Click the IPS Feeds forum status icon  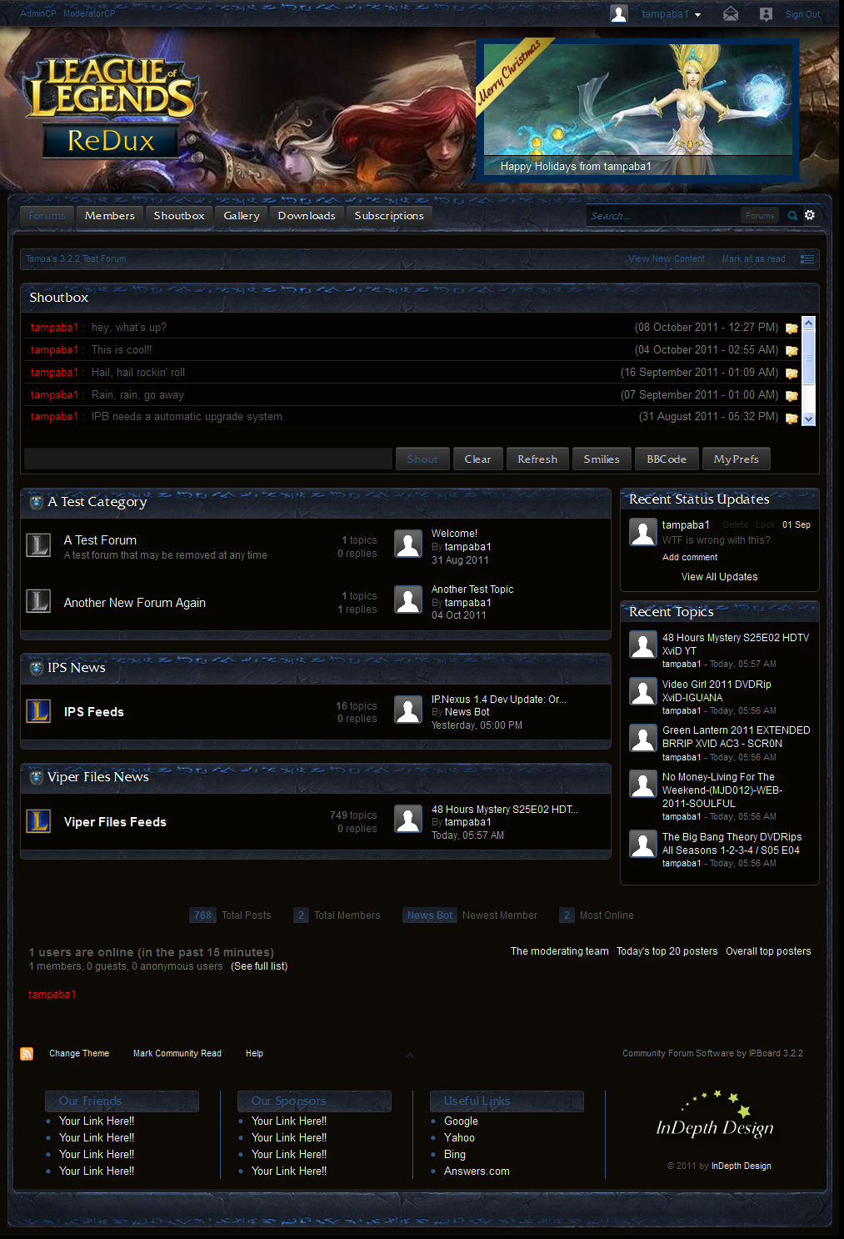coord(38,711)
